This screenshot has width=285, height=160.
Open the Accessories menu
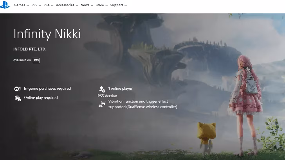coord(67,5)
